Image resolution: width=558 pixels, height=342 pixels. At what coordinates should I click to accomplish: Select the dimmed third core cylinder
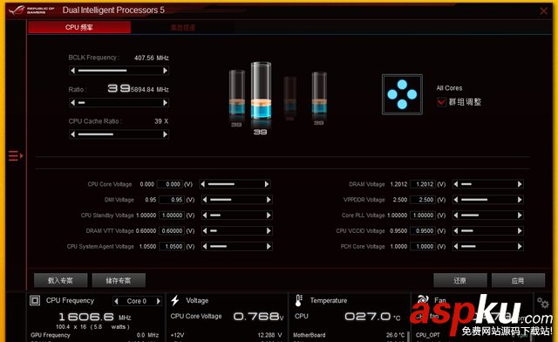pos(289,94)
